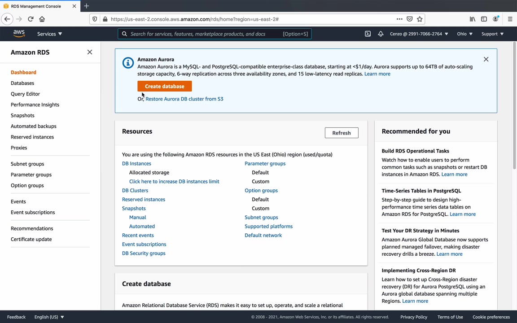
Task: Click the AWS logo home icon
Action: [x=19, y=34]
